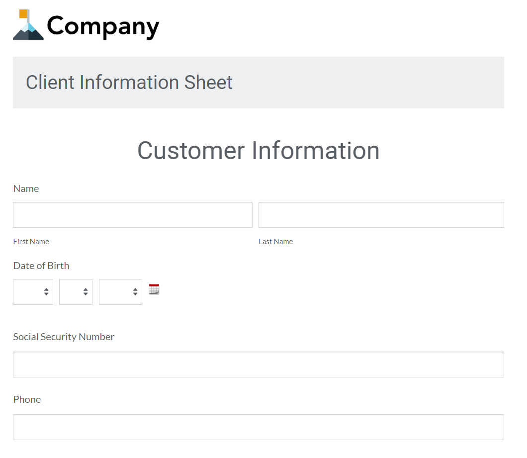
Task: Click the Name field label
Action: (x=26, y=188)
